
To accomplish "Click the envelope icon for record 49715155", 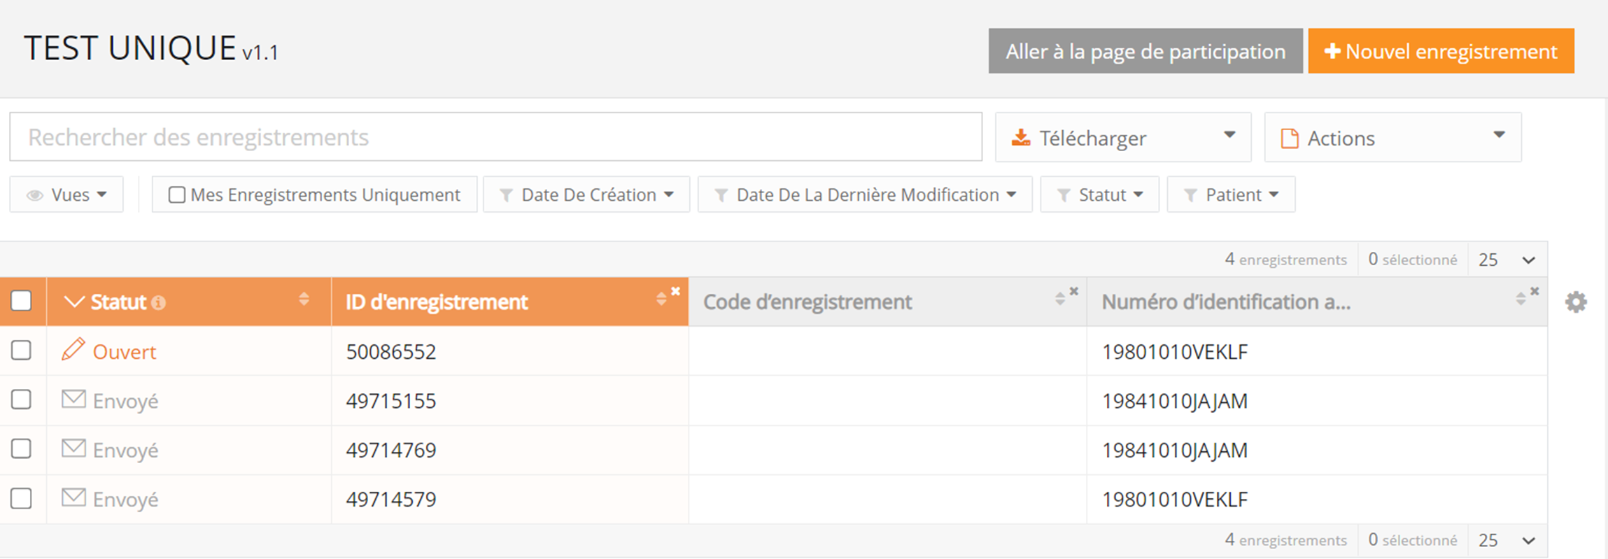I will [x=73, y=399].
